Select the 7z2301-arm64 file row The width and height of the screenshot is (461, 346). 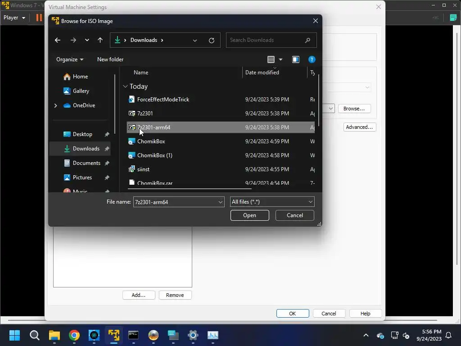coord(221,127)
